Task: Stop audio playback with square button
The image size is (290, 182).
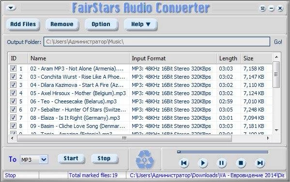Action: point(241,163)
